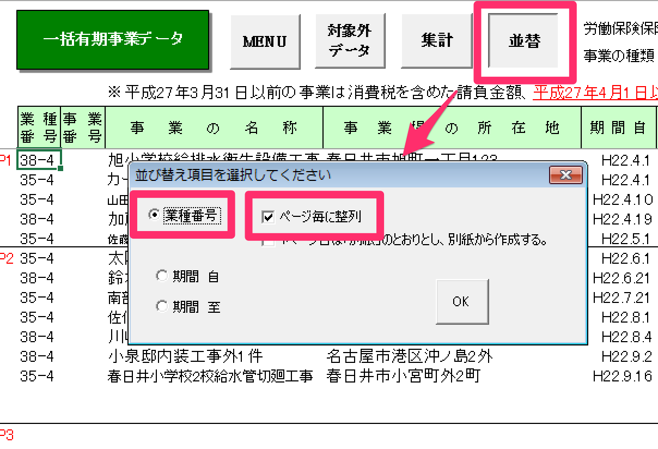Screen dimensions: 658x449
Task: Click the 集計 button
Action: (436, 41)
